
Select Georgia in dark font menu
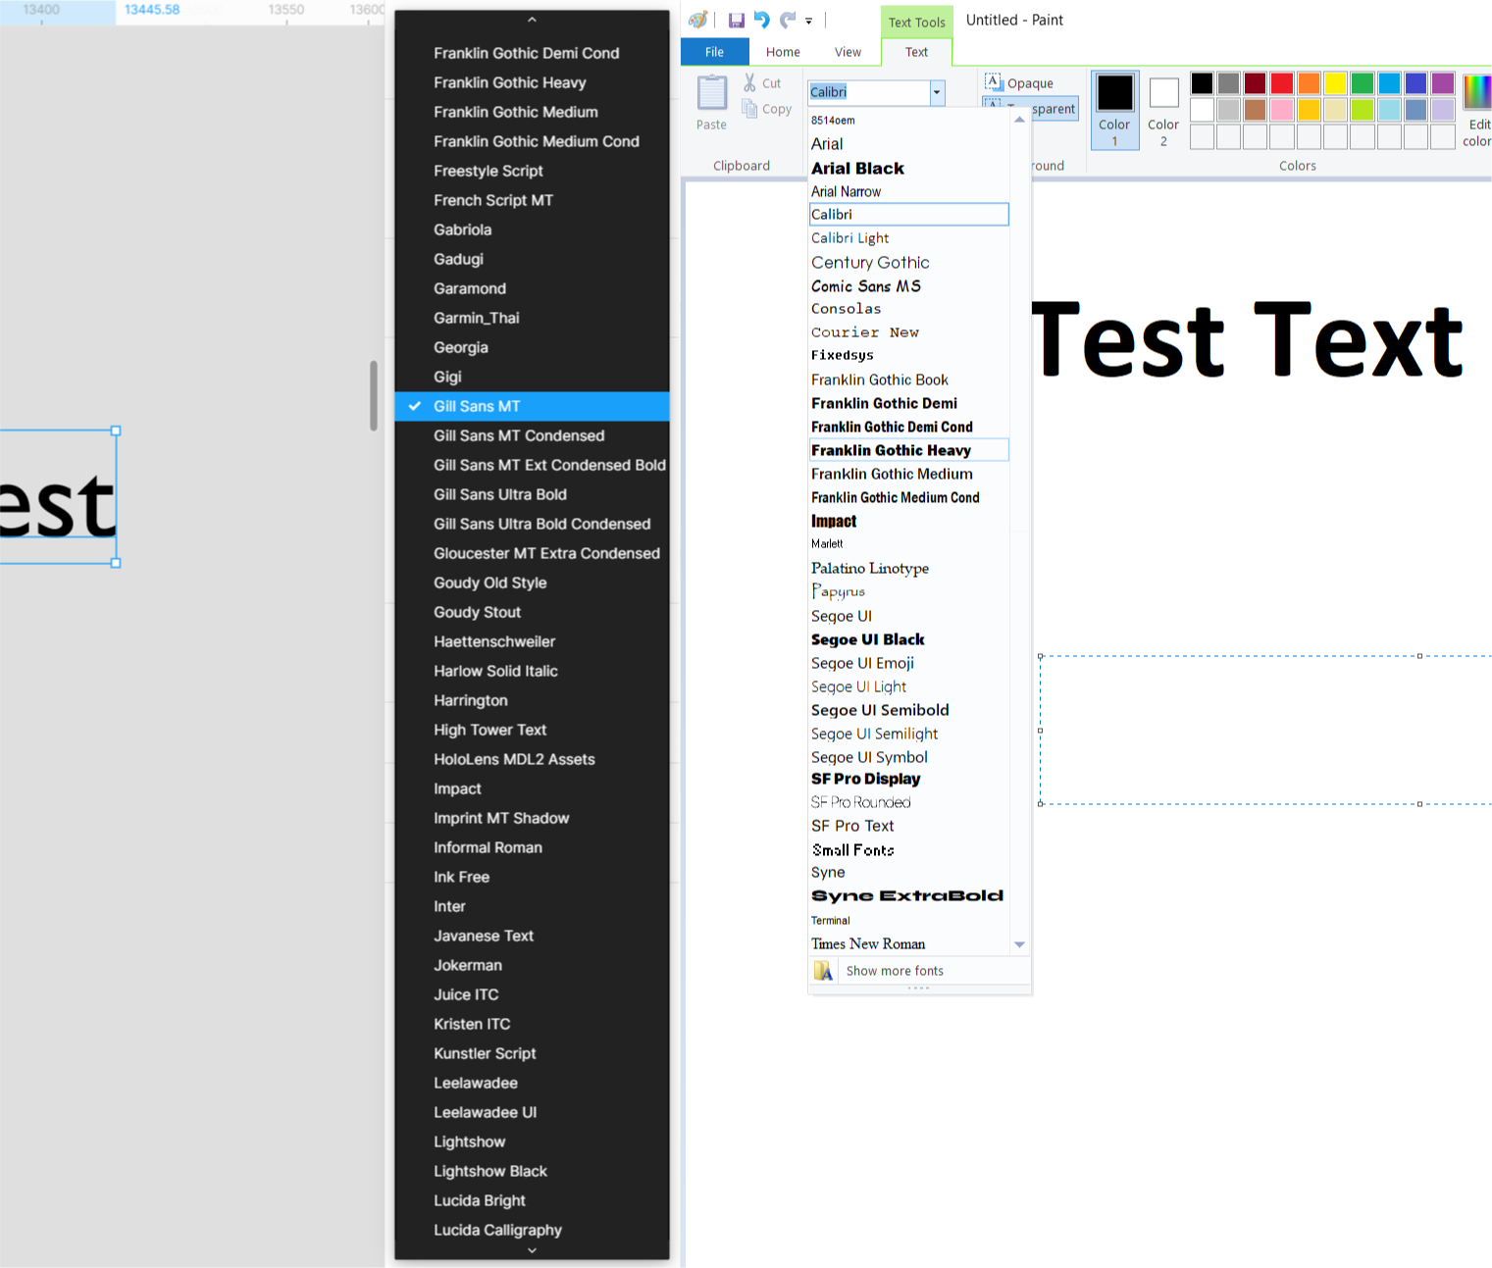(532, 347)
